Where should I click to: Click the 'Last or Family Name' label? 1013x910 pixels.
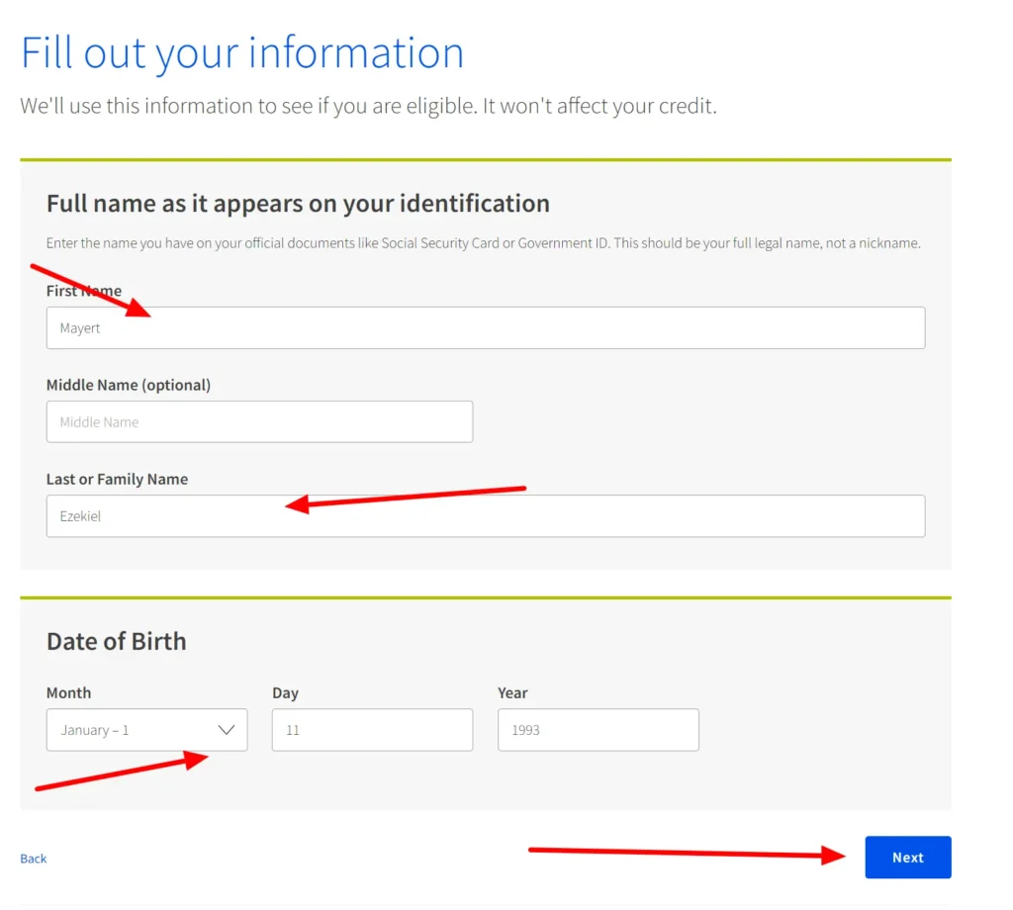pyautogui.click(x=117, y=479)
